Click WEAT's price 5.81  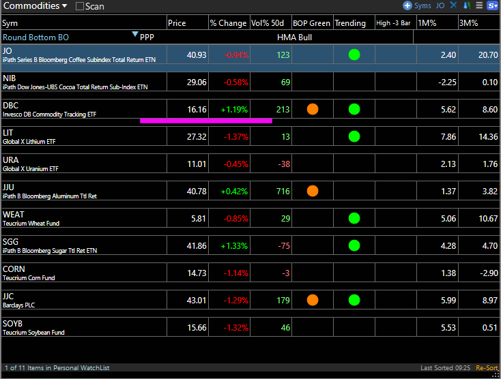[198, 219]
